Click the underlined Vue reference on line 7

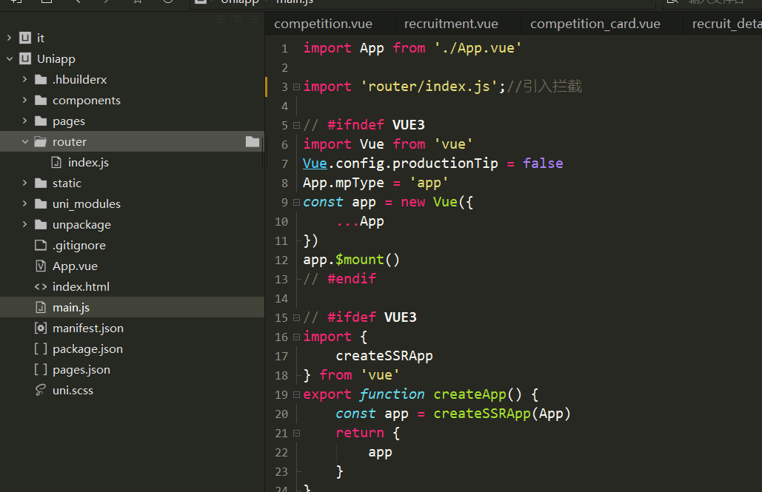point(315,164)
